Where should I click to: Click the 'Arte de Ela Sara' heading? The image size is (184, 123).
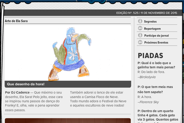tap(16, 21)
